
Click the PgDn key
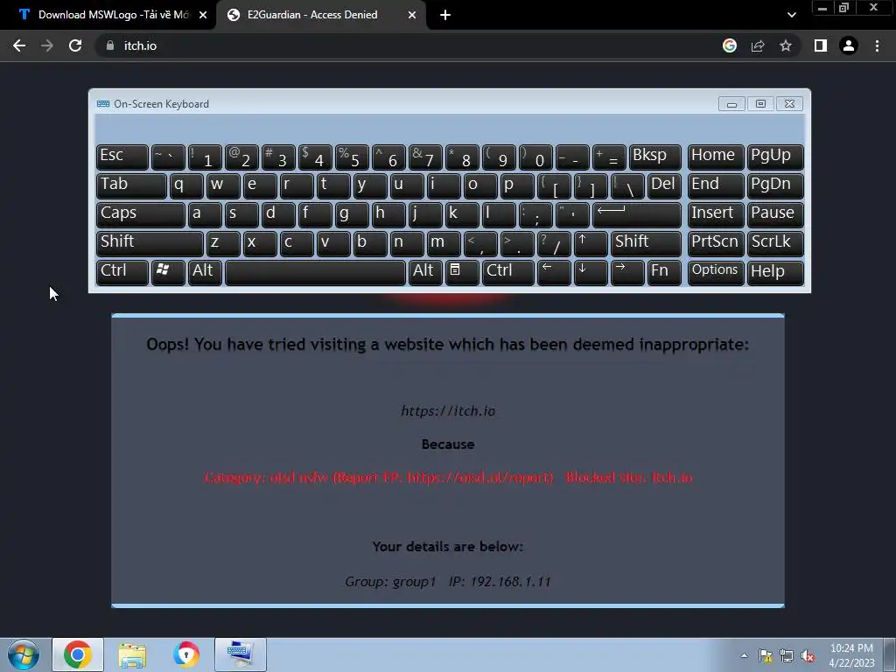click(x=775, y=185)
